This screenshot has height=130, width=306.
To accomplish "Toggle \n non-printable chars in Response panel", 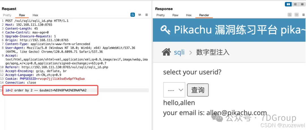I will pos(297,15).
